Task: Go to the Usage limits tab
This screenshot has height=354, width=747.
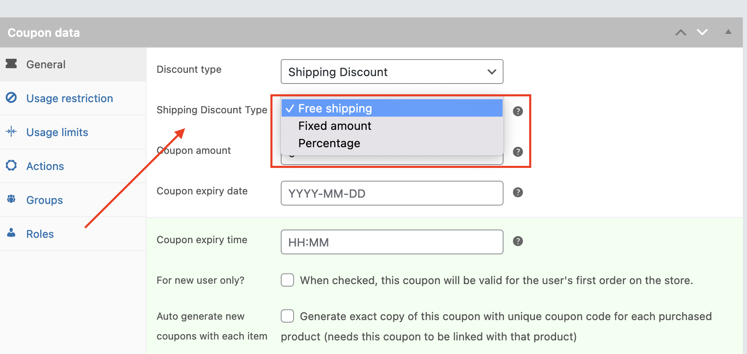Action: click(57, 132)
